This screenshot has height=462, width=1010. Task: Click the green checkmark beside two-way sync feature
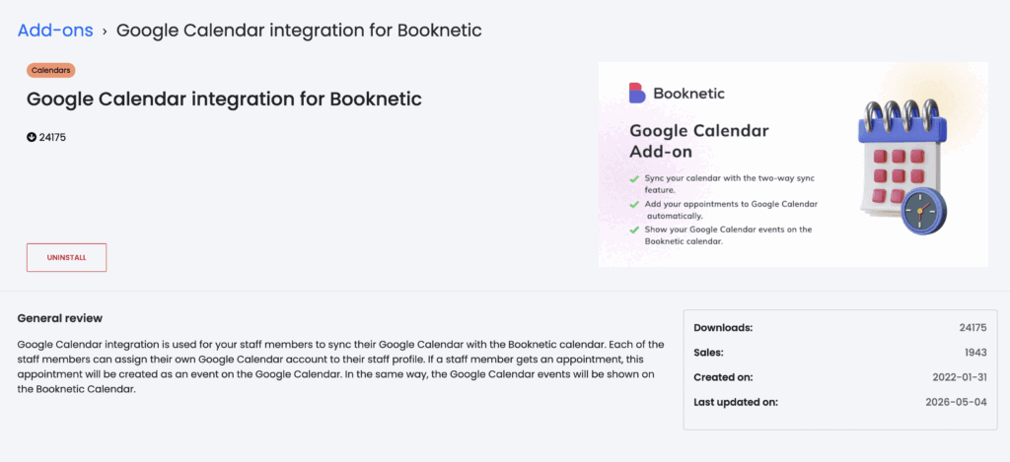[634, 177]
